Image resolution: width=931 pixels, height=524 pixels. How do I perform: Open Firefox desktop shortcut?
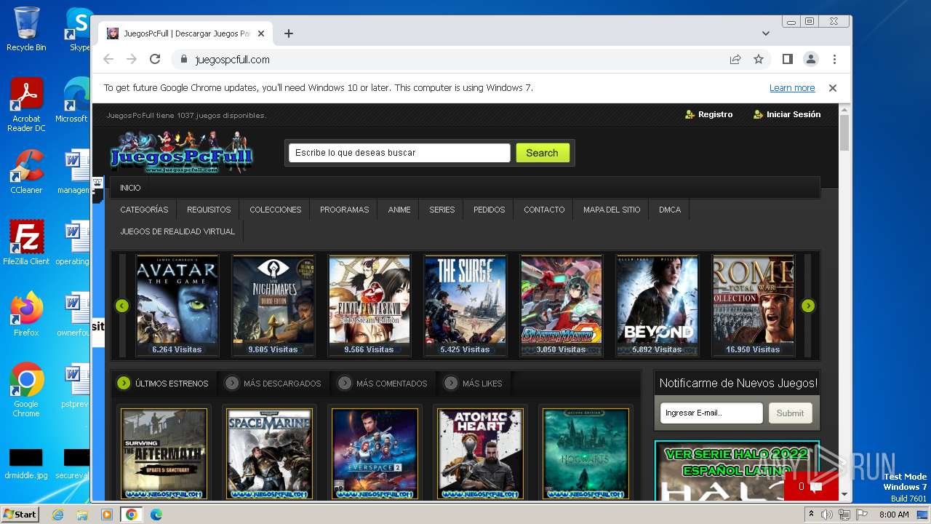pos(26,314)
